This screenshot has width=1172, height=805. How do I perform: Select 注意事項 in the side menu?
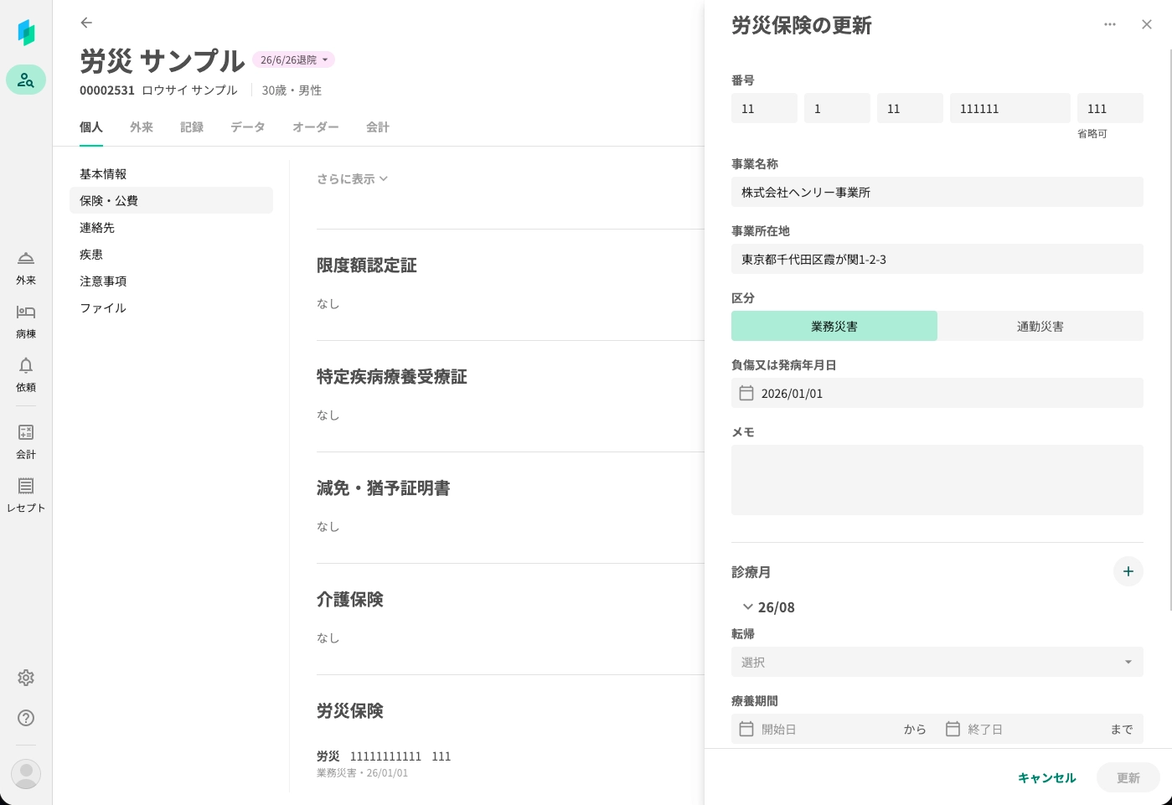click(171, 281)
